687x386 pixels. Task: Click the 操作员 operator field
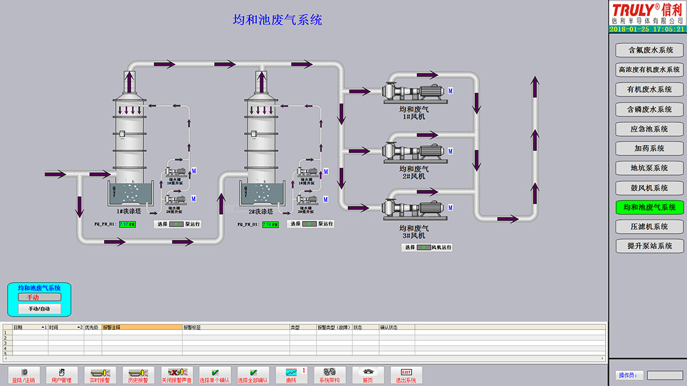click(665, 376)
